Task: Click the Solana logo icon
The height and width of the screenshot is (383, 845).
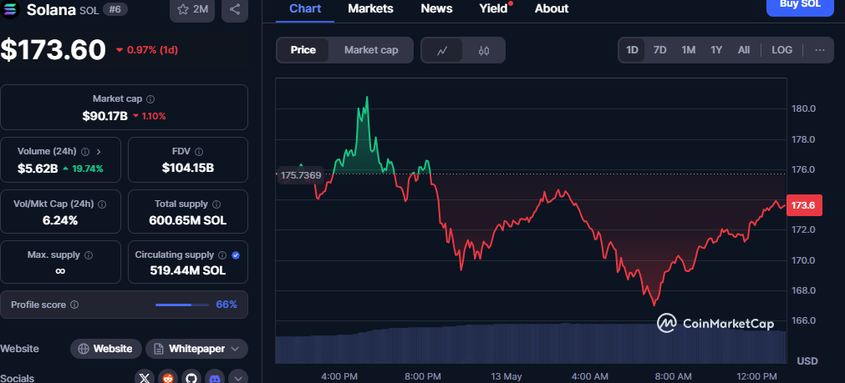Action: click(x=11, y=9)
